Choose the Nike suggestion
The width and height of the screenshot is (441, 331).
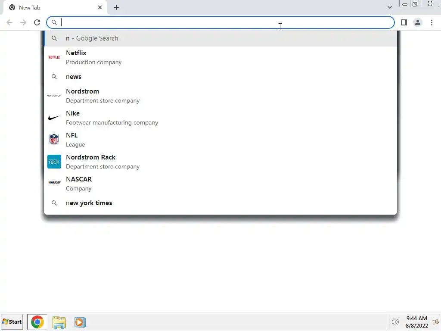pos(220,118)
